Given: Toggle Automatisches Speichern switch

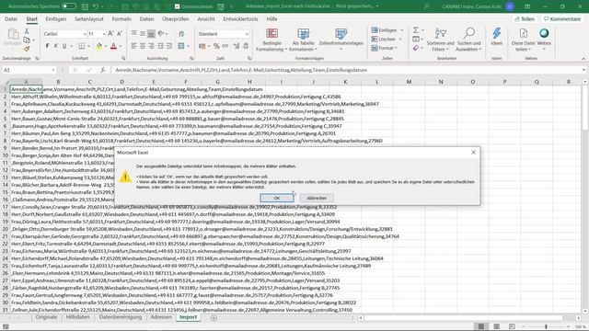Looking at the screenshot, I should tap(69, 6).
